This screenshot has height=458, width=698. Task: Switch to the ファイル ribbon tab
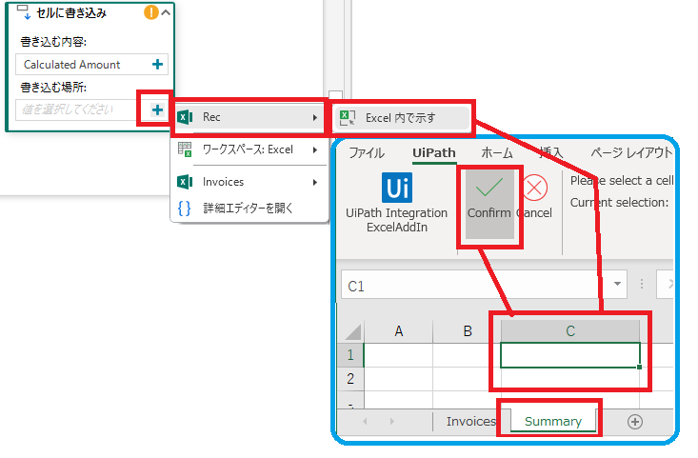pyautogui.click(x=367, y=153)
